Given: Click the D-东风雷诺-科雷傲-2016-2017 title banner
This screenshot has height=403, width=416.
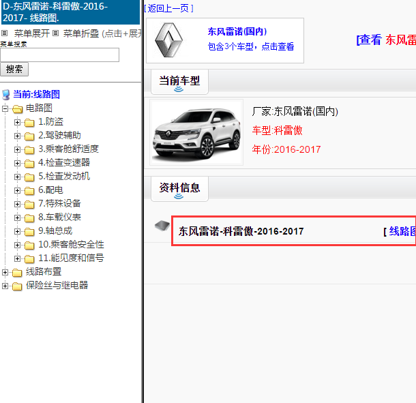Looking at the screenshot, I should tap(70, 12).
